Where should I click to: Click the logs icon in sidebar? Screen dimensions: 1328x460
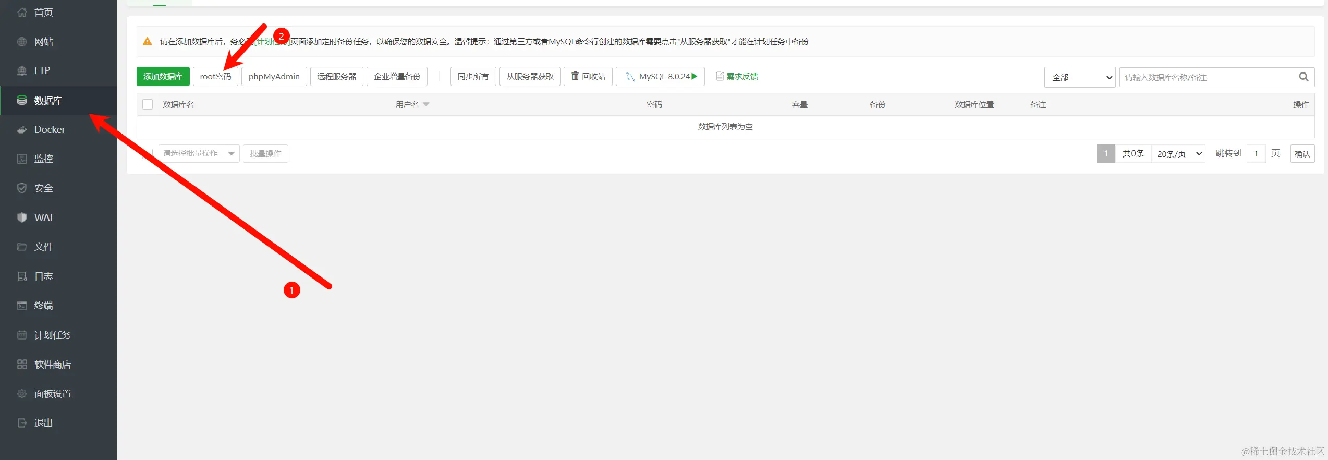22,276
